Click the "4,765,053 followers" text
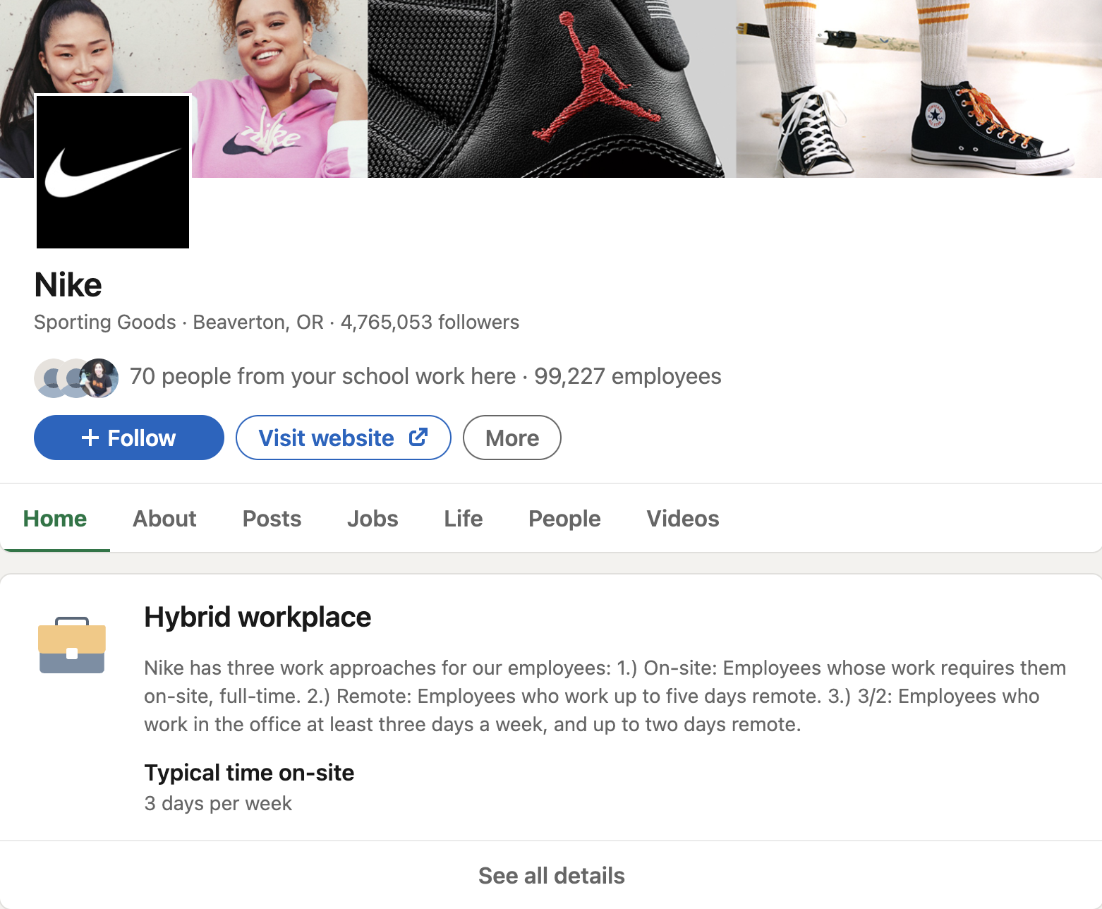Image resolution: width=1102 pixels, height=909 pixels. tap(430, 322)
